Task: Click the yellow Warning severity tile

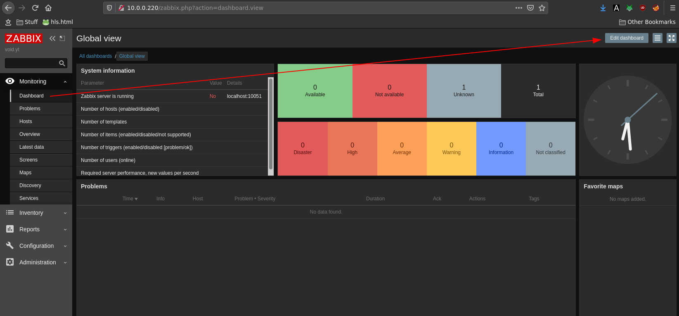Action: coord(452,149)
